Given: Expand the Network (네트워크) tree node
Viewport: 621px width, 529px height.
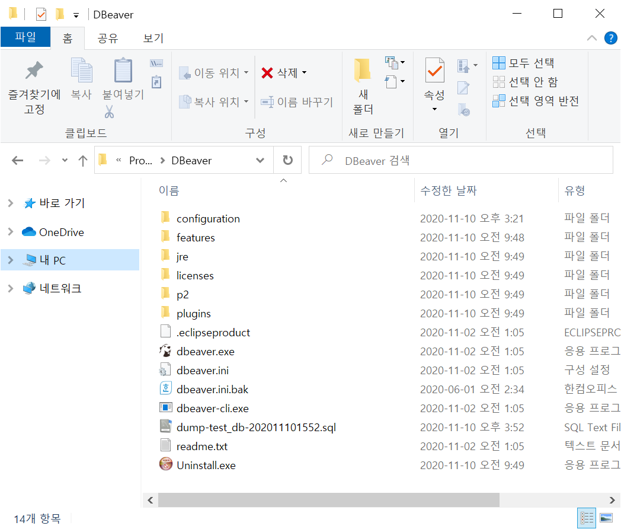Looking at the screenshot, I should pyautogui.click(x=11, y=288).
